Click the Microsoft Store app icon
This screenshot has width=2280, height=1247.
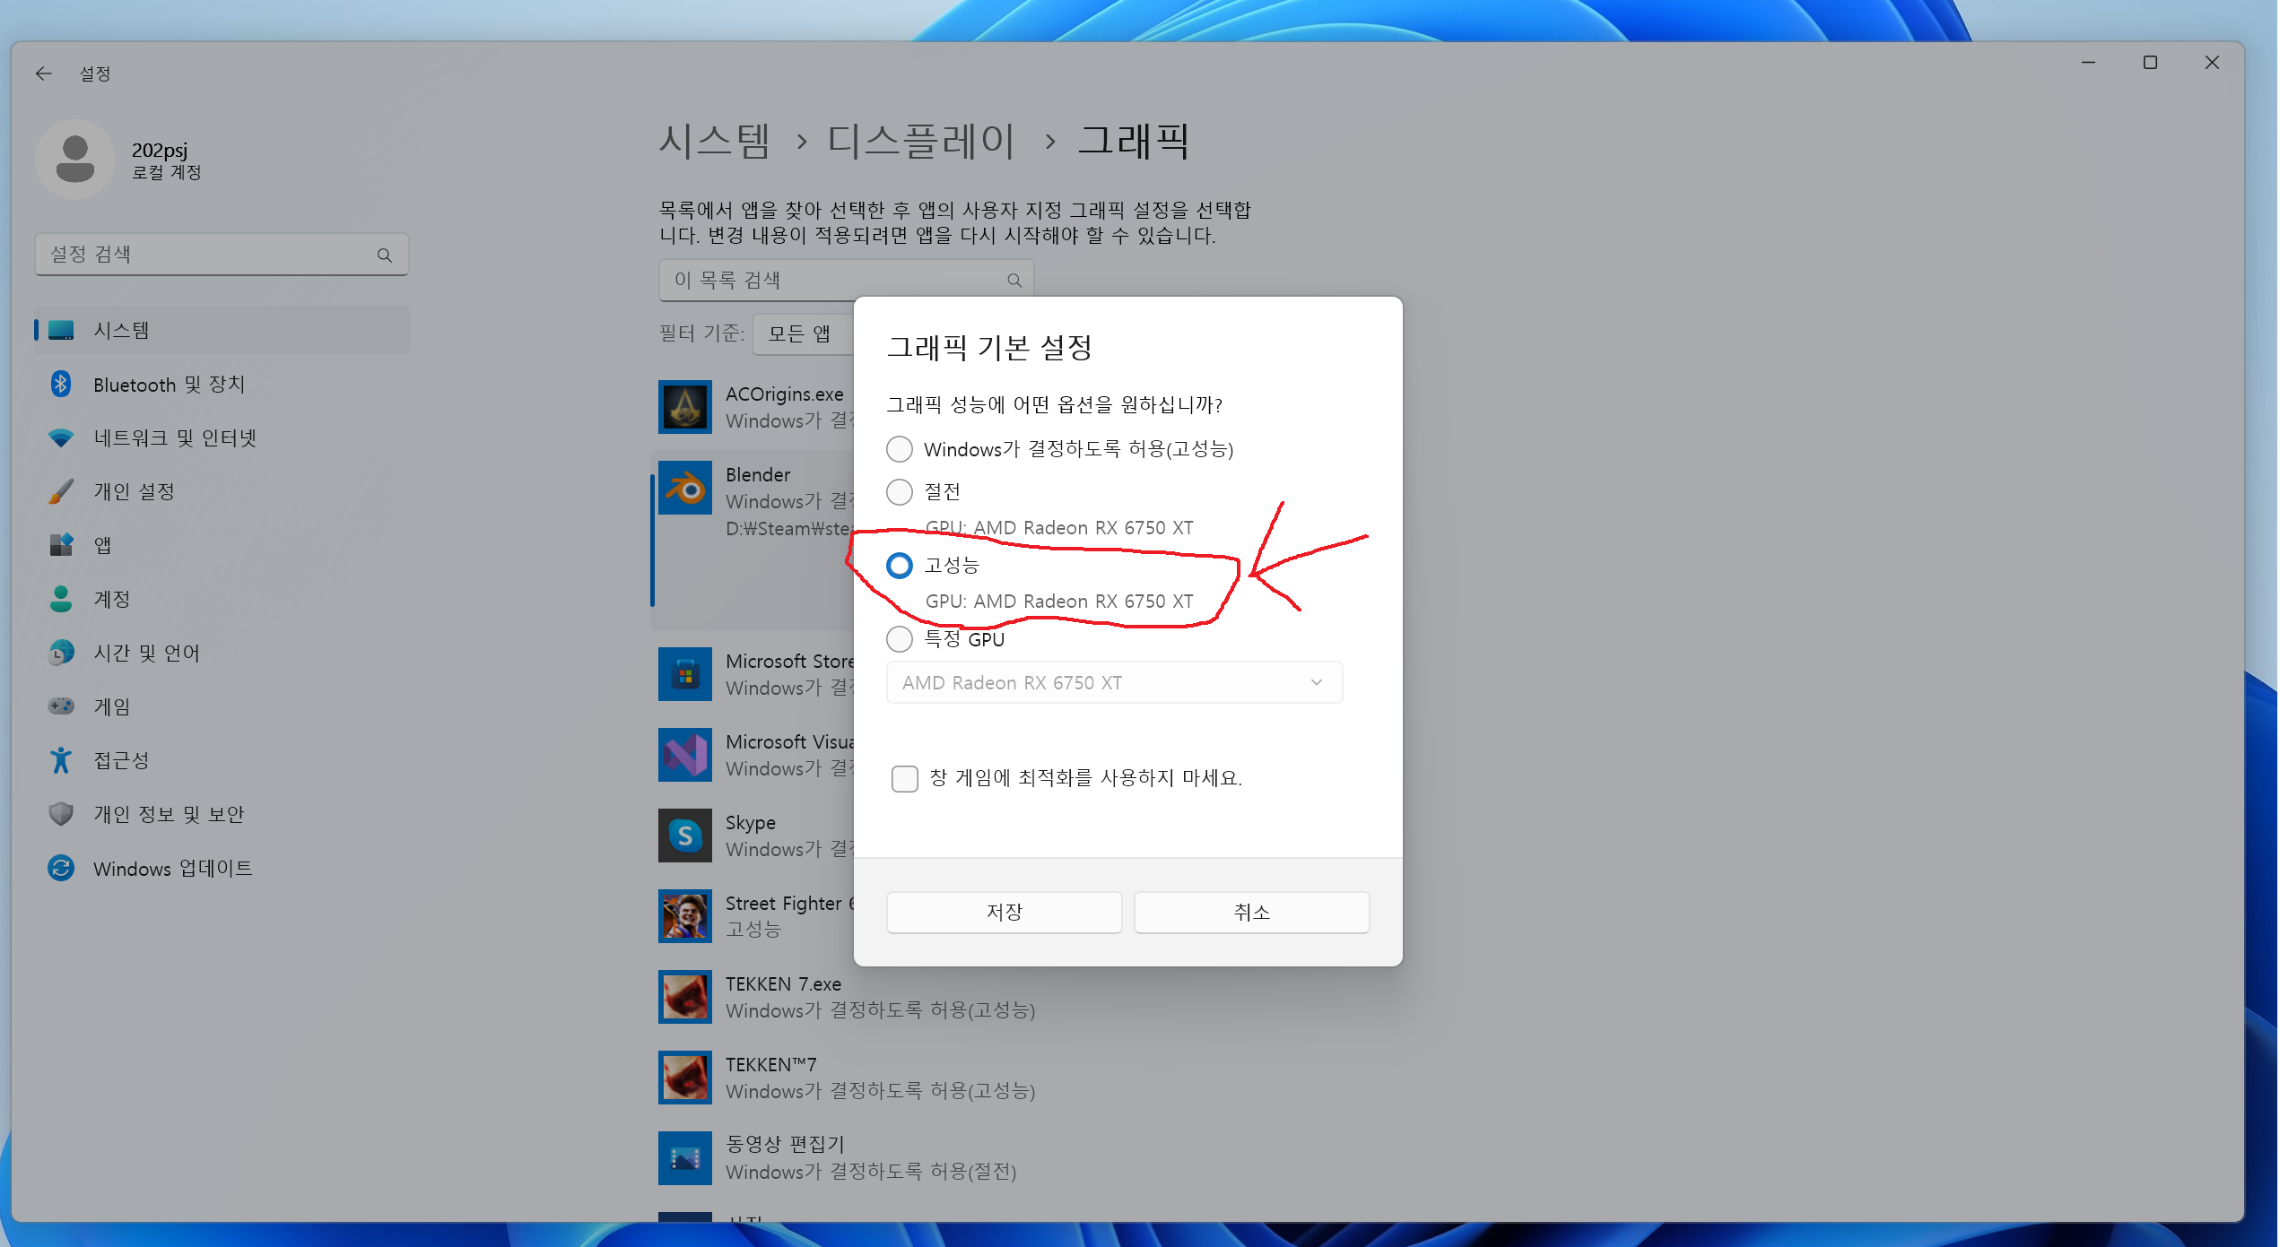(x=684, y=674)
